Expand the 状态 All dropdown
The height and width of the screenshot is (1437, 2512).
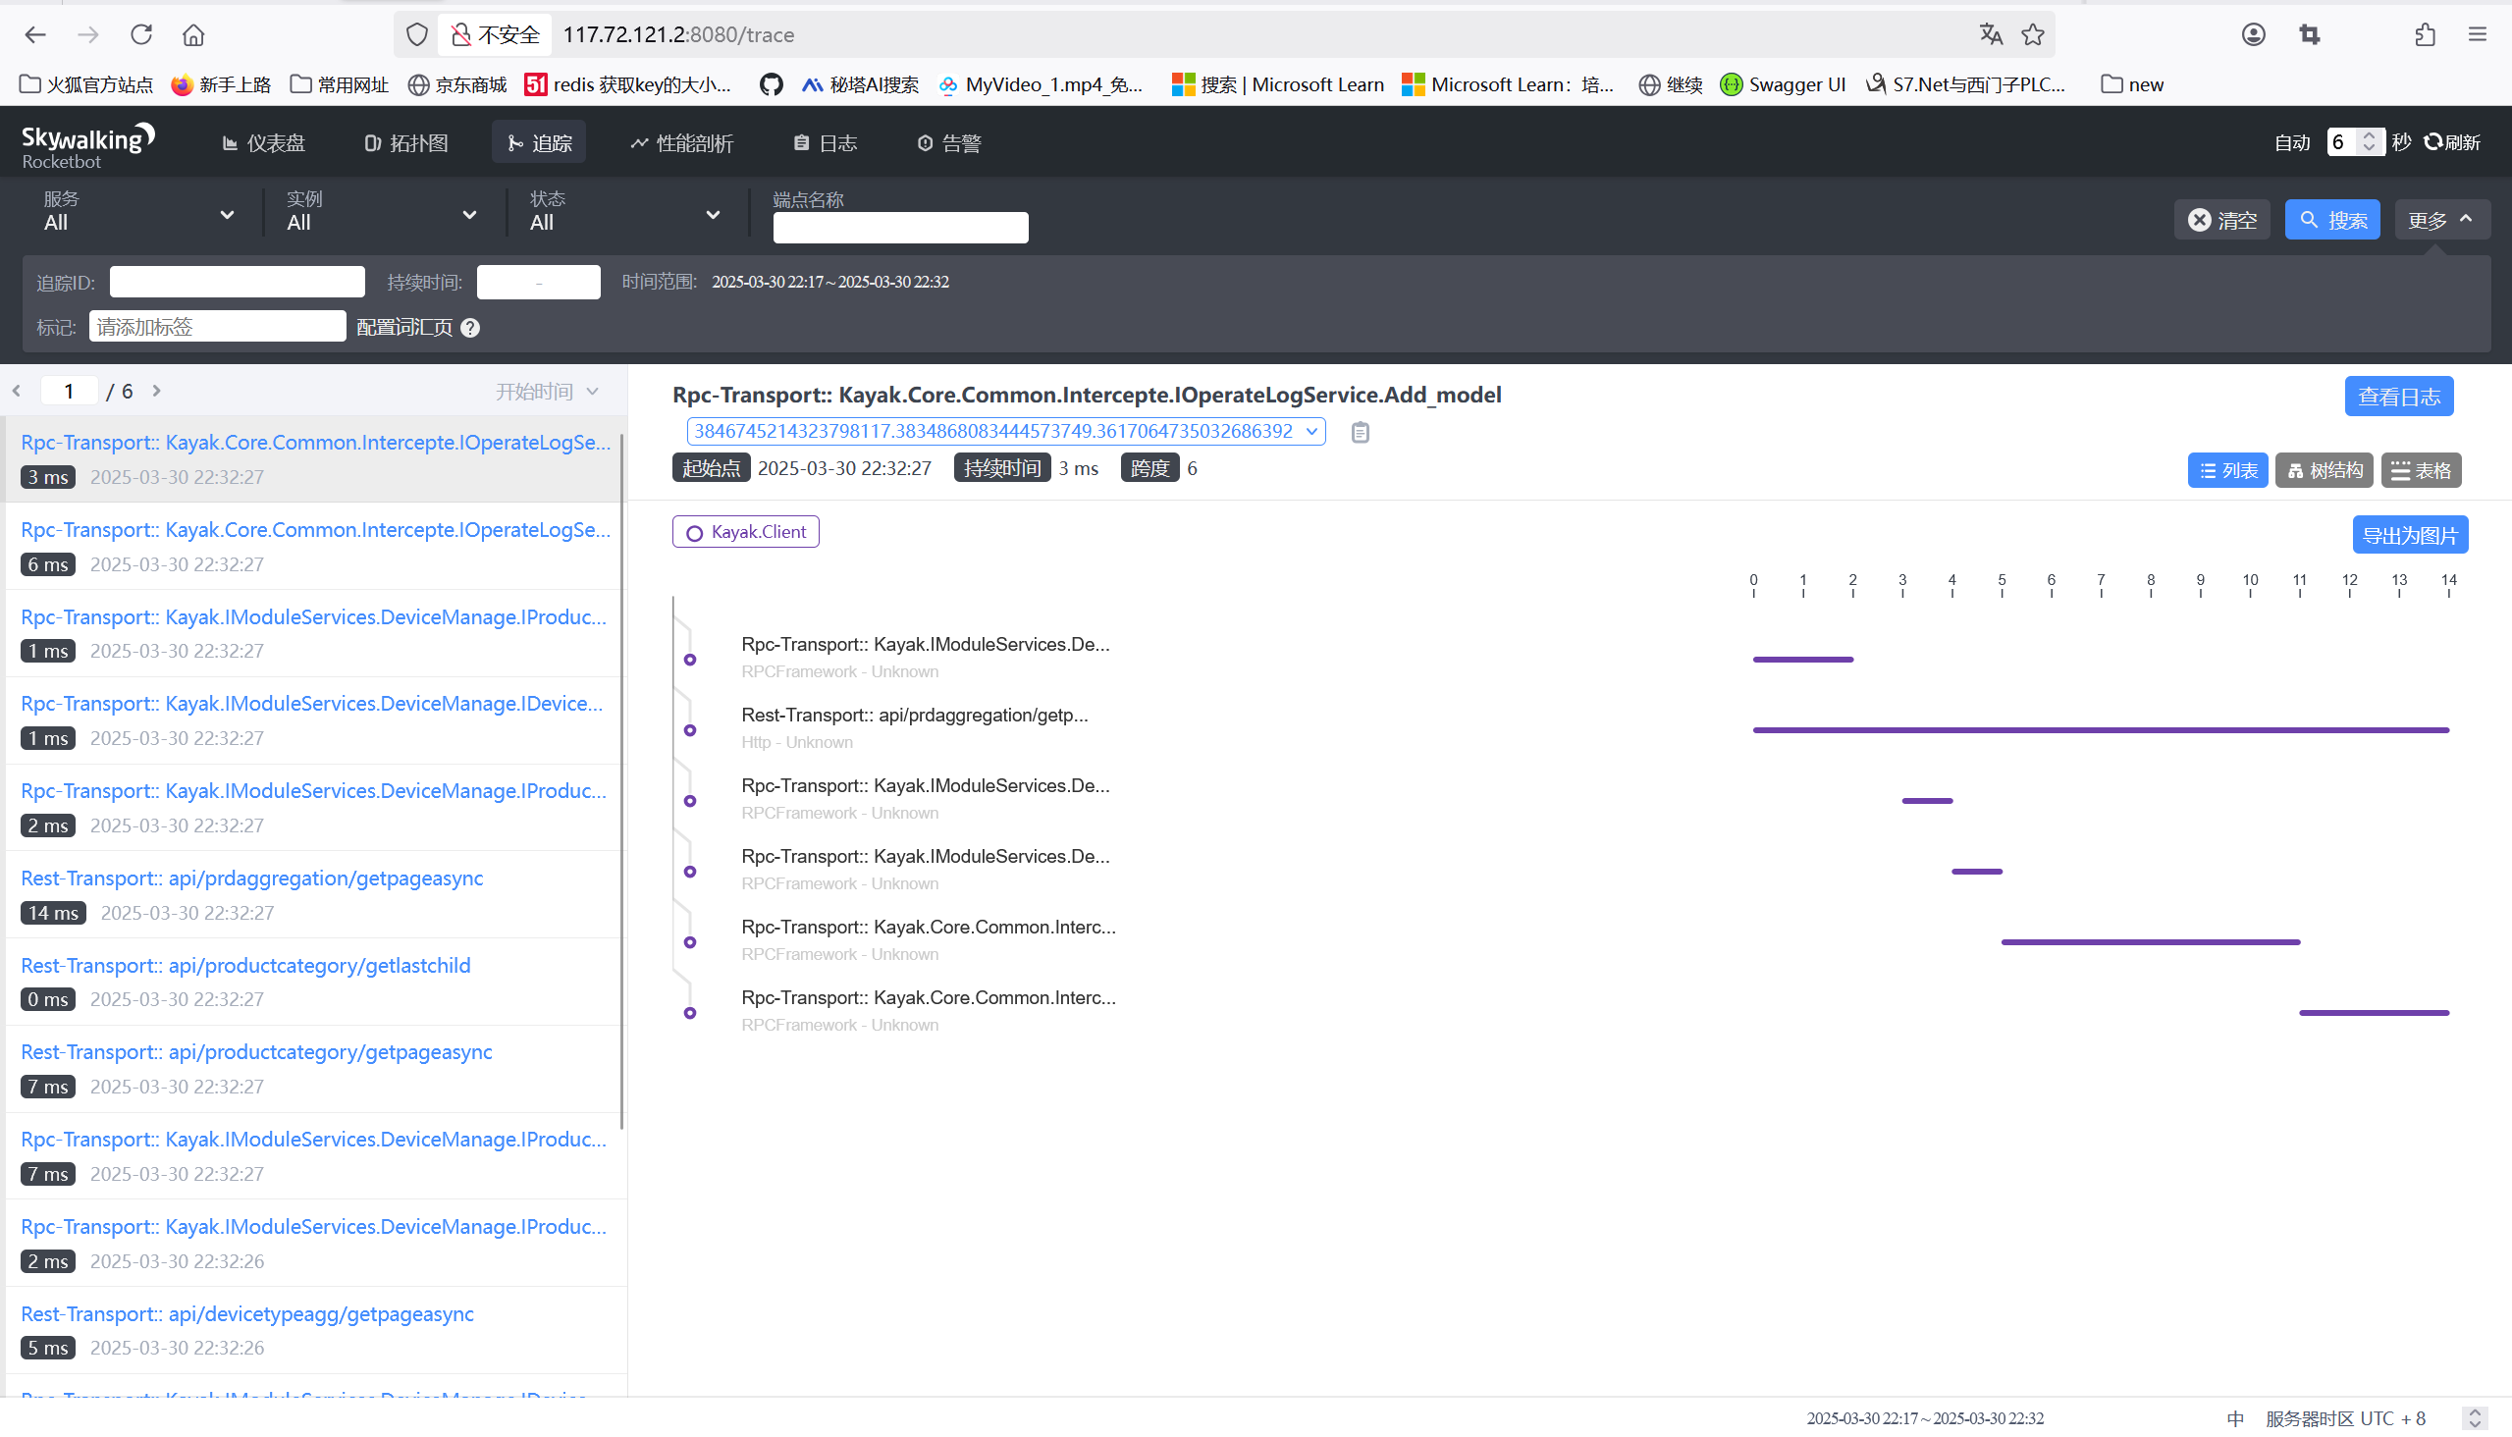[x=623, y=213]
